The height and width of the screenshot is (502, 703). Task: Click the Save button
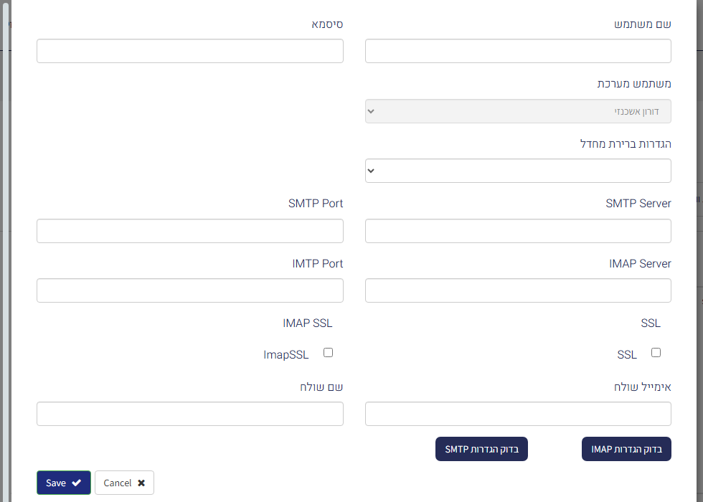(x=64, y=483)
